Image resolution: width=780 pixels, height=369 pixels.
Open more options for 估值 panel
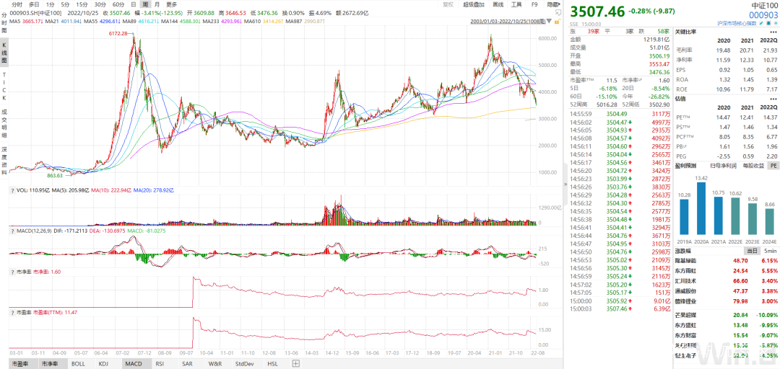(x=773, y=99)
